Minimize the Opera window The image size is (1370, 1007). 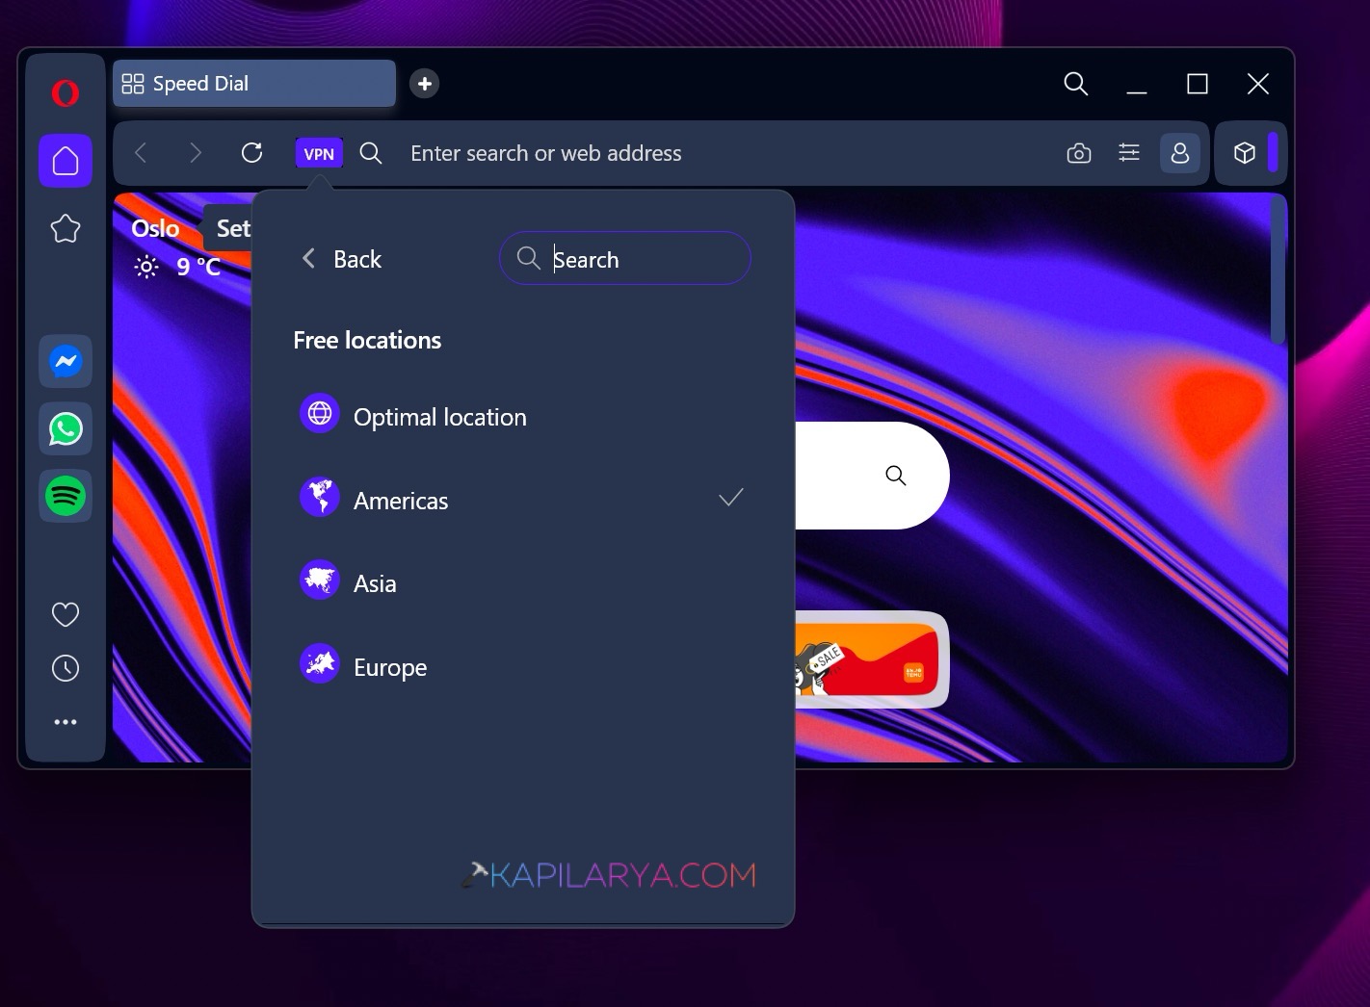(1137, 85)
